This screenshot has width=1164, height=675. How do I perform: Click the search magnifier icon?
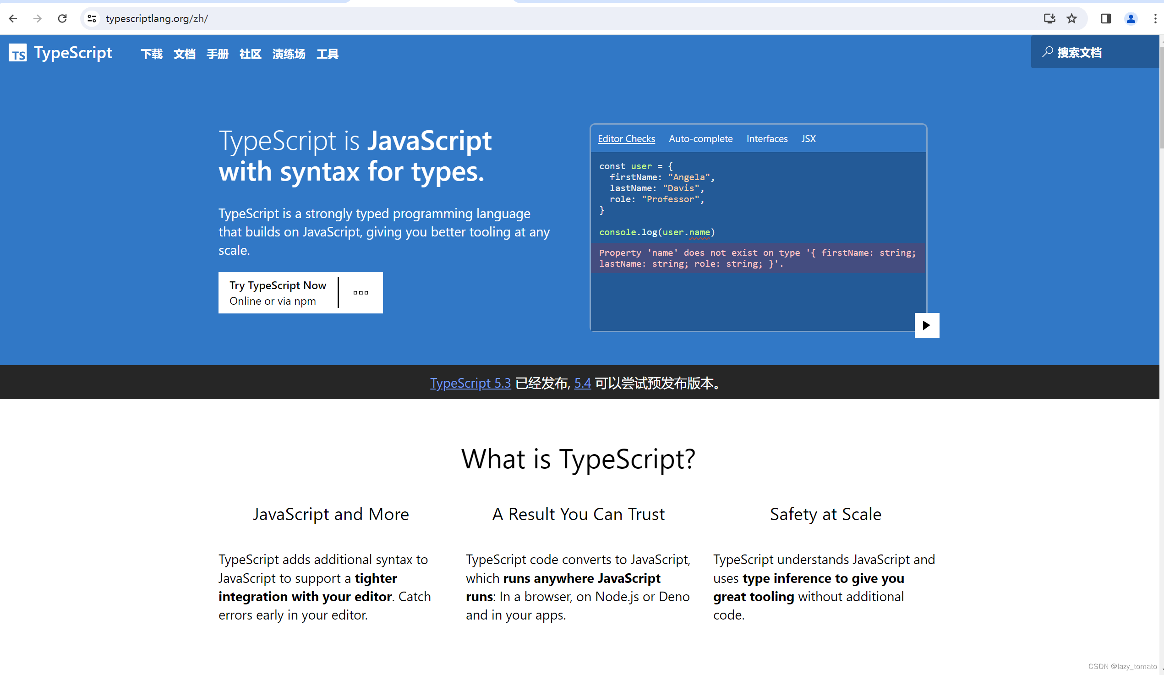pos(1047,52)
